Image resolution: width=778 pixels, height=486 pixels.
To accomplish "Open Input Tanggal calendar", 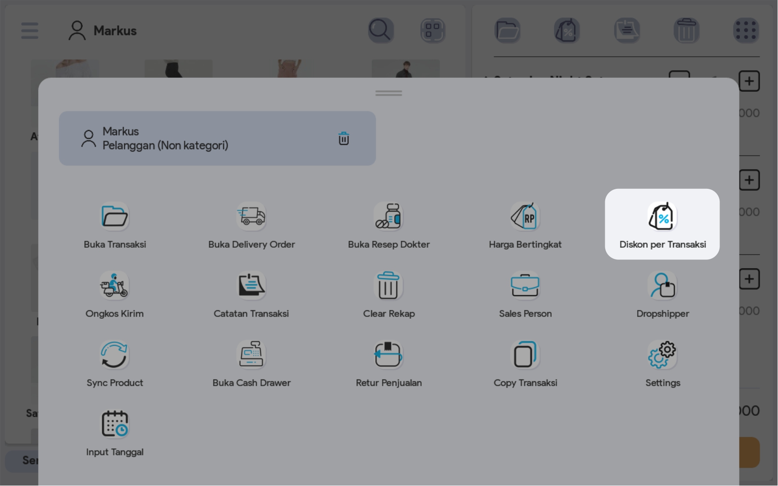I will tap(114, 424).
